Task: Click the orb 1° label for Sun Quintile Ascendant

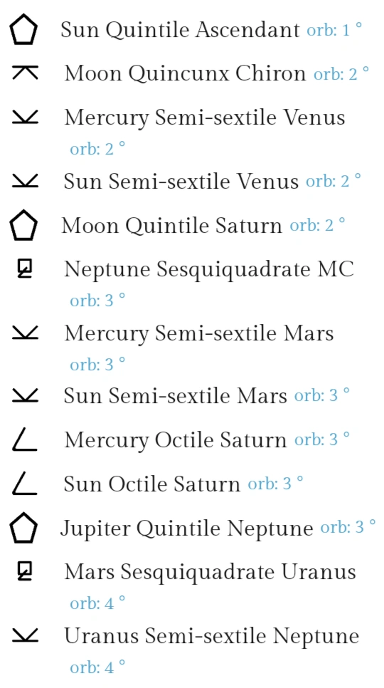Action: [x=334, y=31]
